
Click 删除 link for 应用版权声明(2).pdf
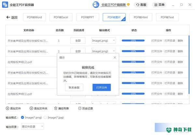point(180,62)
